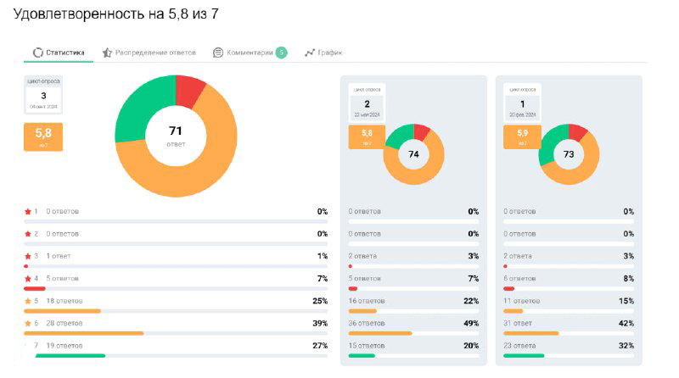Click the График line chart icon
Screen dimensions: 679x378
[x=310, y=53]
